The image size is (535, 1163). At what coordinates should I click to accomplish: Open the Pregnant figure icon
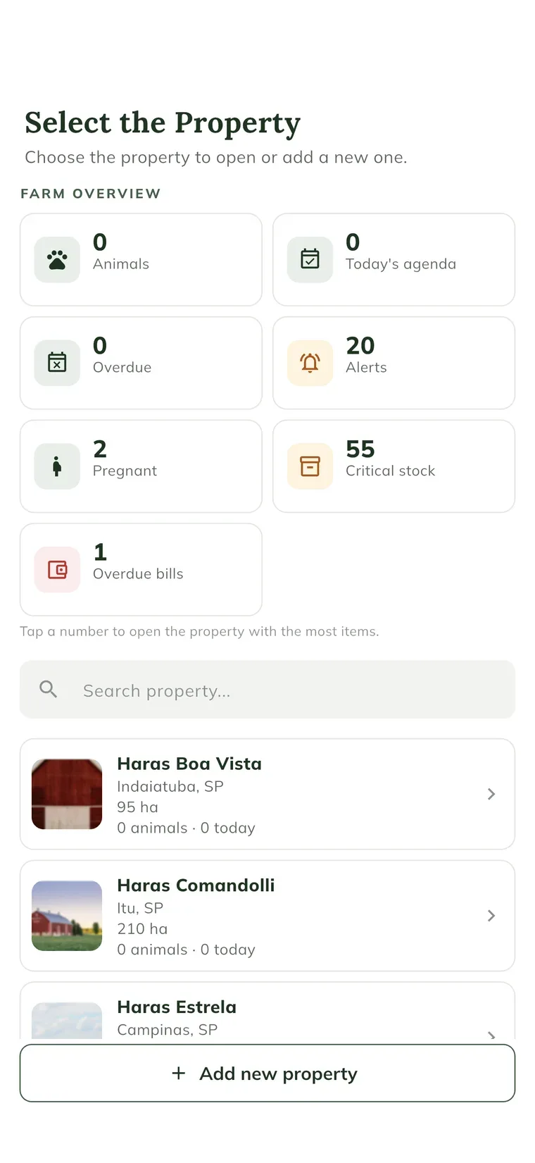pos(57,466)
